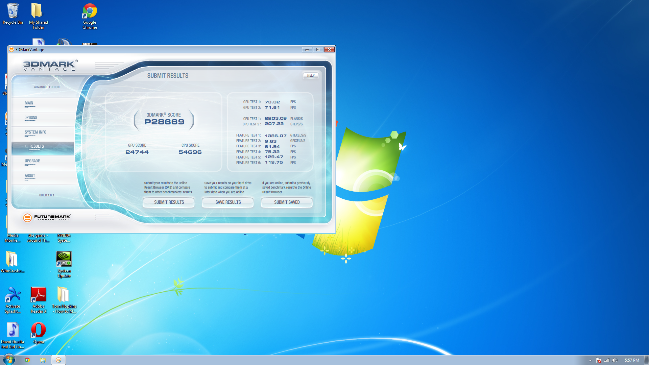This screenshot has height=365, width=649.
Task: Click the P28669 3DMark score
Action: 164,122
